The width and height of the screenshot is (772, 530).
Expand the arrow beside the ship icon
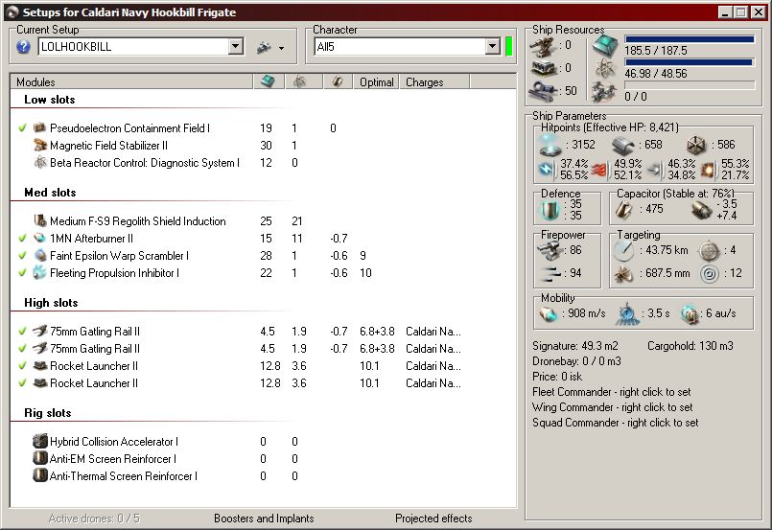pos(281,48)
